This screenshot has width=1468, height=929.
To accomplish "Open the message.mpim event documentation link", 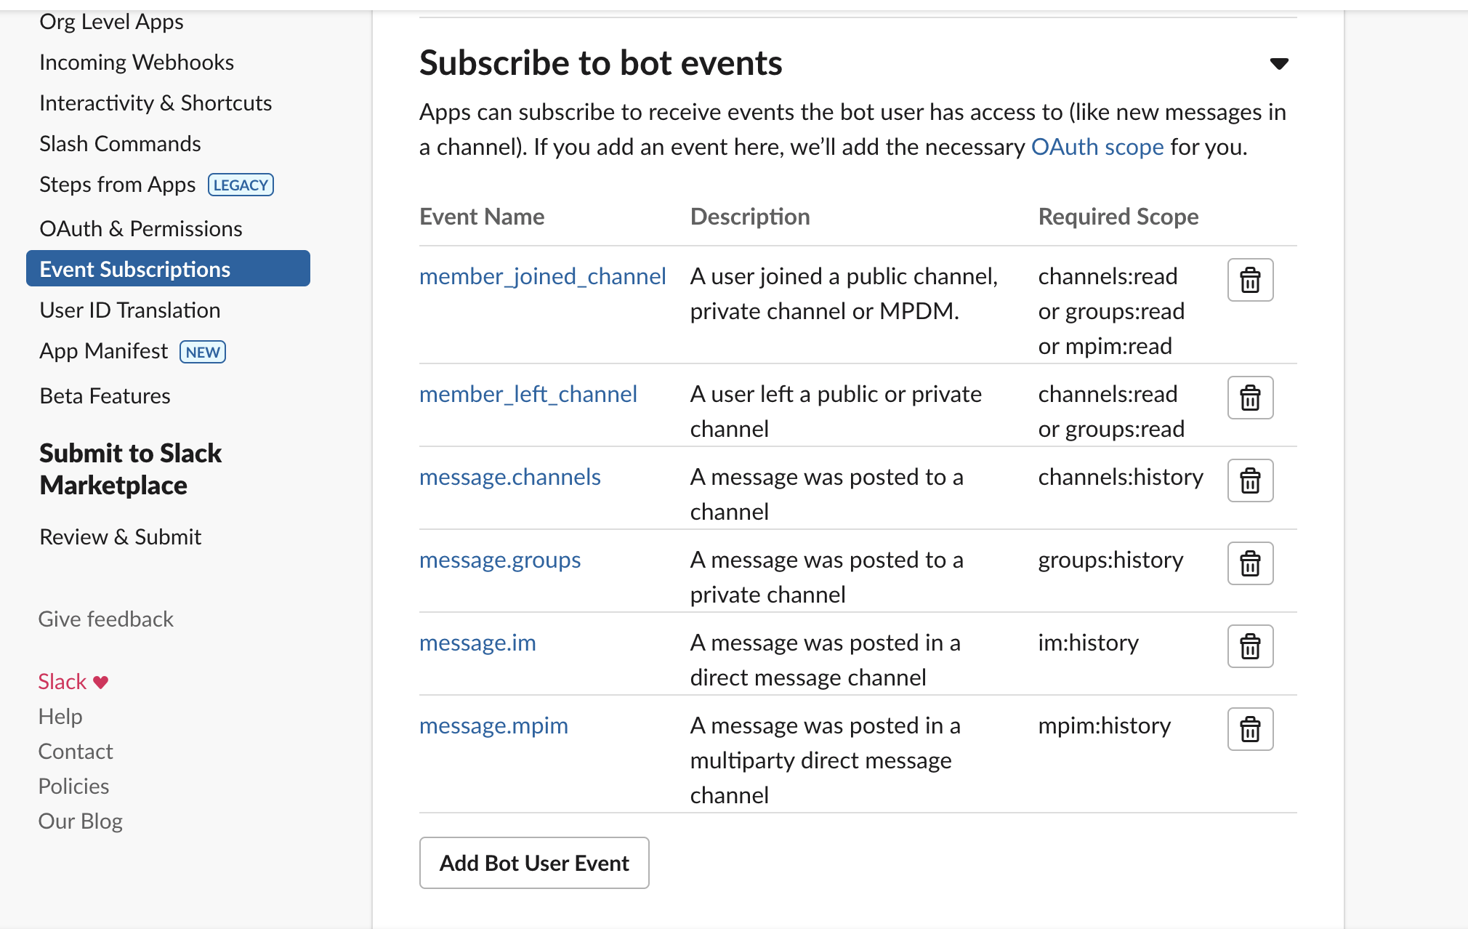I will tap(493, 725).
